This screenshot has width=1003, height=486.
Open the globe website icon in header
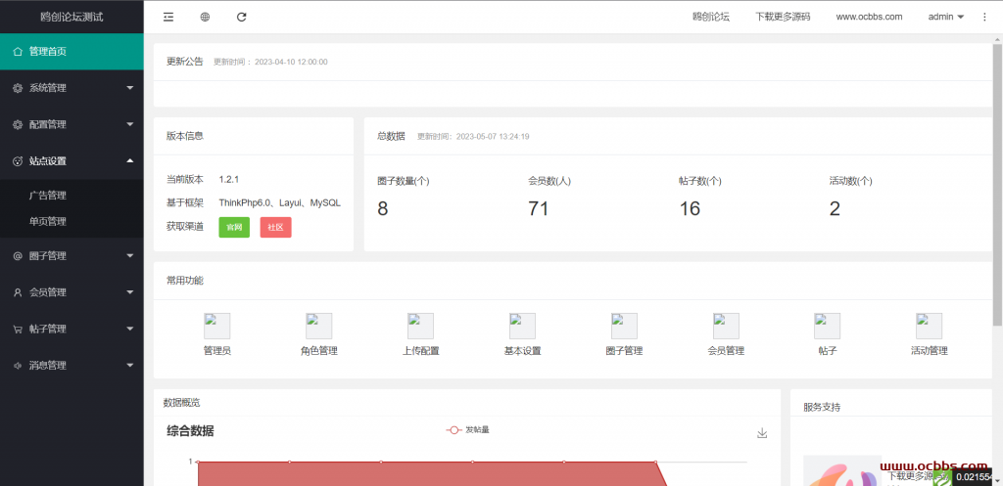[205, 18]
